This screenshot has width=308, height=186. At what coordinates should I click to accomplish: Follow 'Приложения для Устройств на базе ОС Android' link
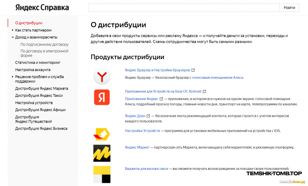[x=163, y=91]
